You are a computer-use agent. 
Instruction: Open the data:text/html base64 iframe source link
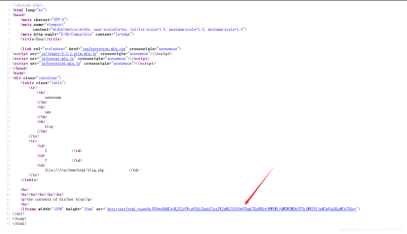(232, 209)
